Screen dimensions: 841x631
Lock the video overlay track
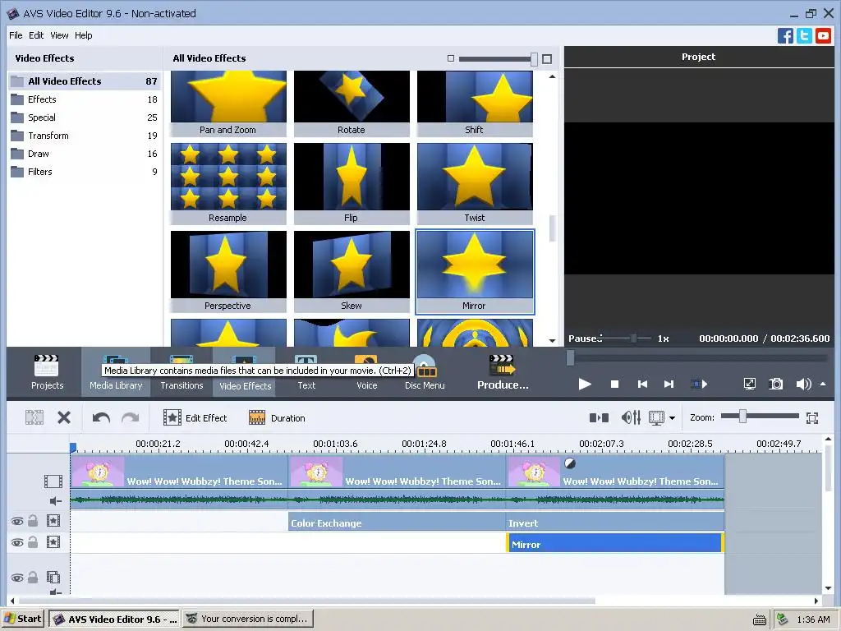(x=33, y=578)
